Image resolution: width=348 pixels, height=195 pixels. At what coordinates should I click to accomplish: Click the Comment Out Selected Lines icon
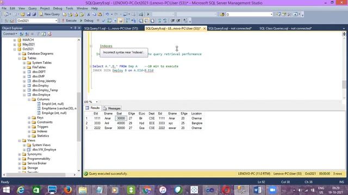159,21
